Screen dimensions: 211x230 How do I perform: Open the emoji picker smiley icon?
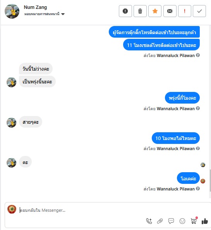182,221
